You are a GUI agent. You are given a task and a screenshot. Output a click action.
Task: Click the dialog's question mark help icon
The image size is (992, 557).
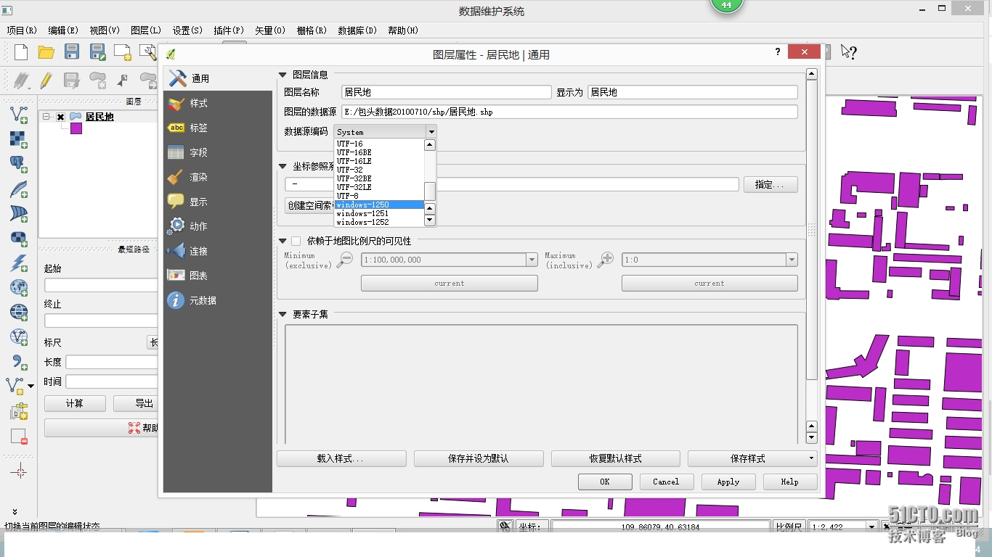point(778,52)
